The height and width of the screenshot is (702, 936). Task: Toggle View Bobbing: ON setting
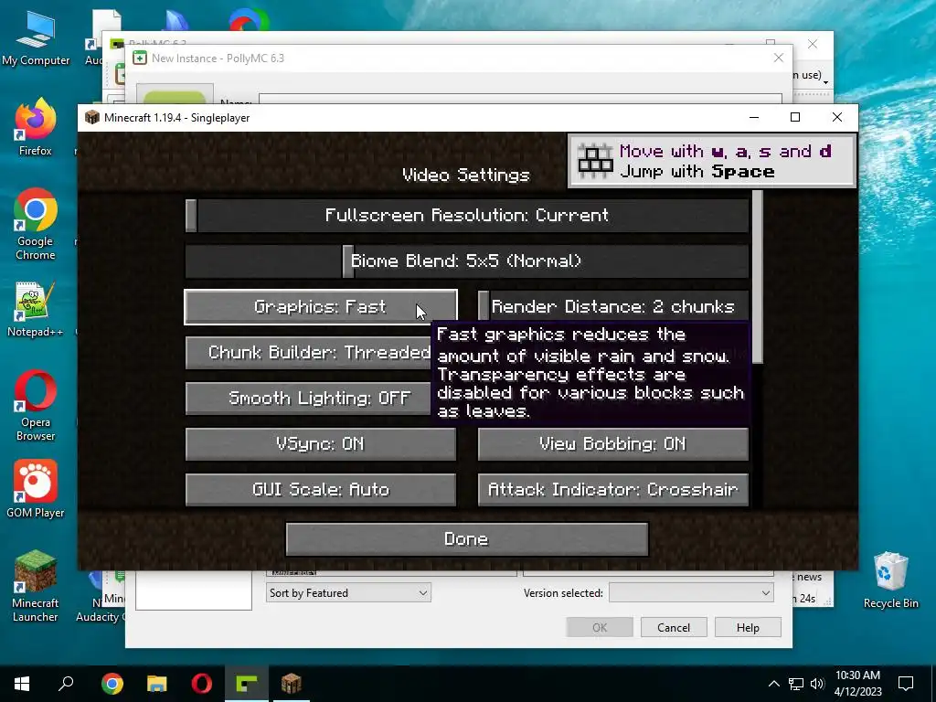[x=613, y=443]
